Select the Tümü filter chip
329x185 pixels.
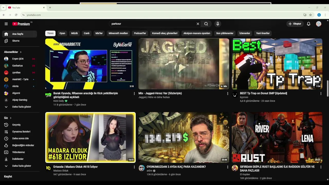[50, 33]
